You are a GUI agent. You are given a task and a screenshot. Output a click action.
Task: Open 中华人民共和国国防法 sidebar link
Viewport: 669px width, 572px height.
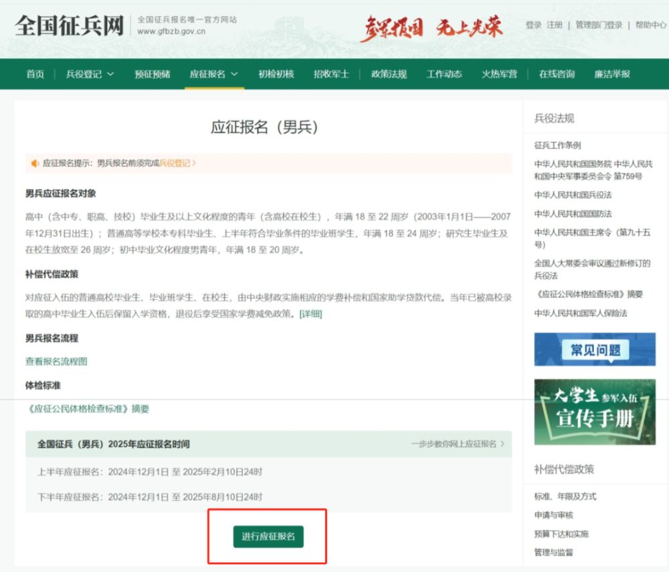[x=573, y=214]
